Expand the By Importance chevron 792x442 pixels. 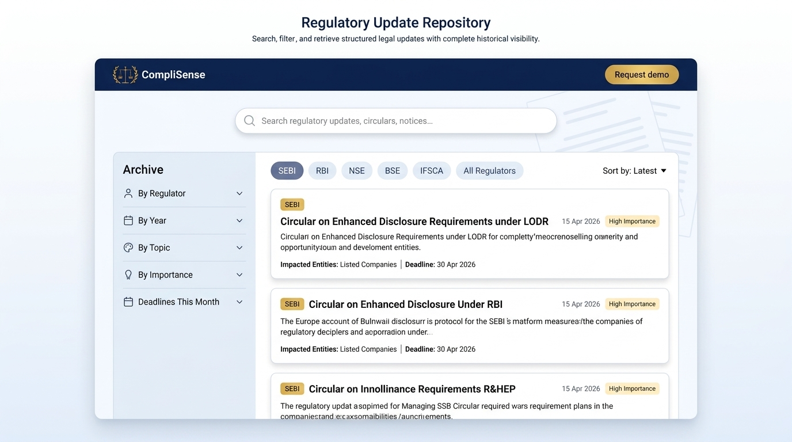click(239, 275)
